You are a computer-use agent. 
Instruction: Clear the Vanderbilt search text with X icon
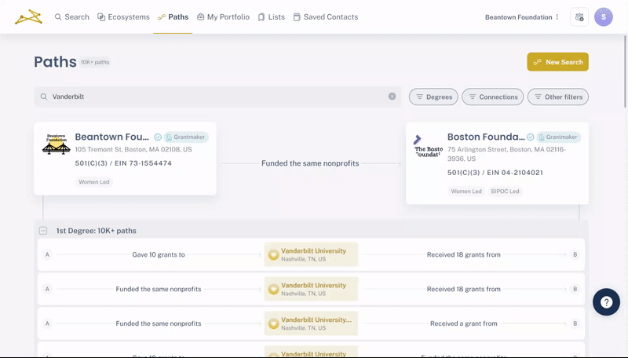392,97
